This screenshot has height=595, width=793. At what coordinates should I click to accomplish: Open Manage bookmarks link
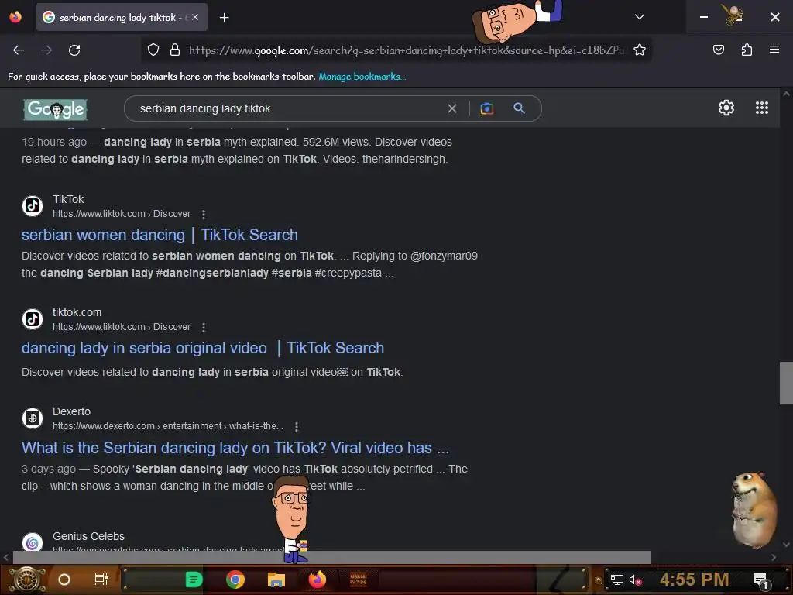(x=362, y=77)
